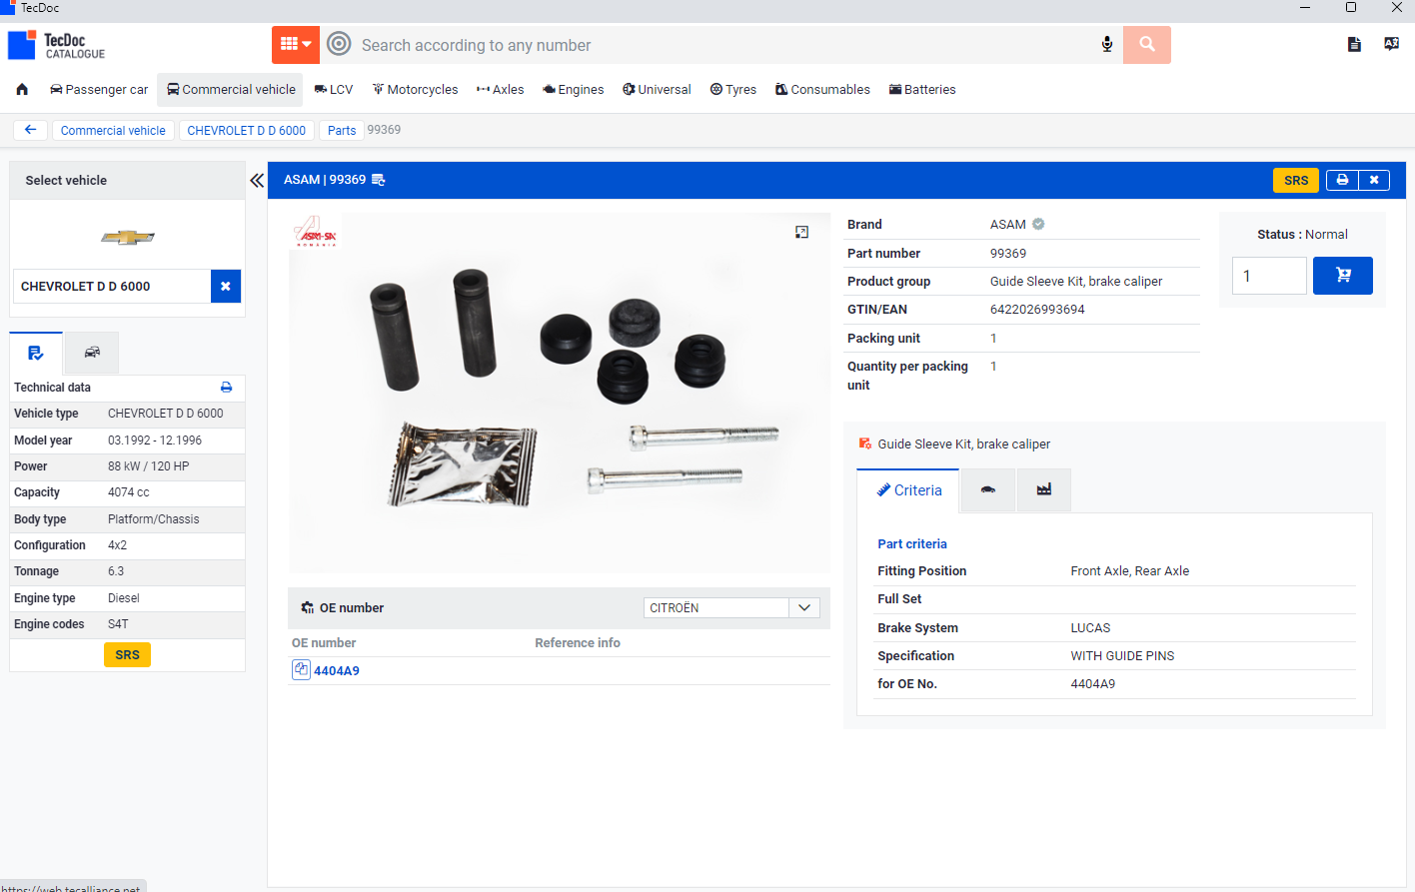Add part to shopping cart
This screenshot has width=1415, height=892.
[x=1343, y=276]
